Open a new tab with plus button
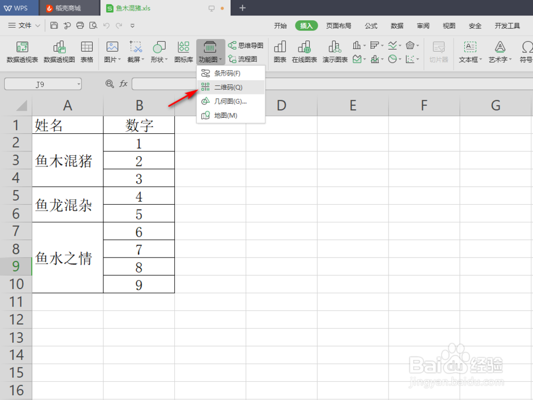 pyautogui.click(x=243, y=8)
